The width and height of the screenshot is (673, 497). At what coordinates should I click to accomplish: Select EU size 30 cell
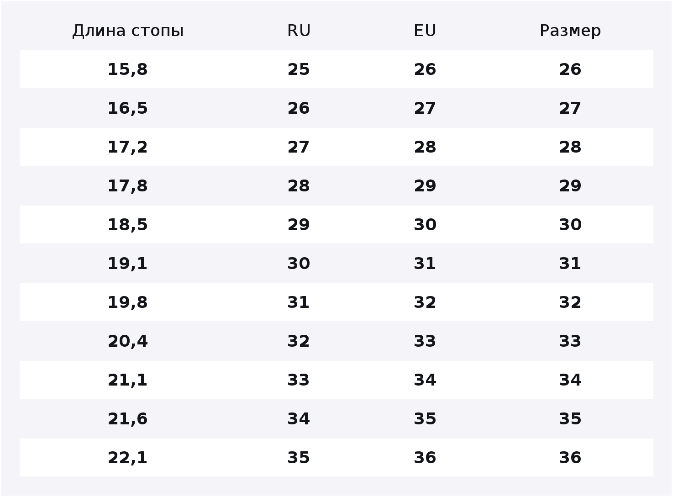(425, 225)
